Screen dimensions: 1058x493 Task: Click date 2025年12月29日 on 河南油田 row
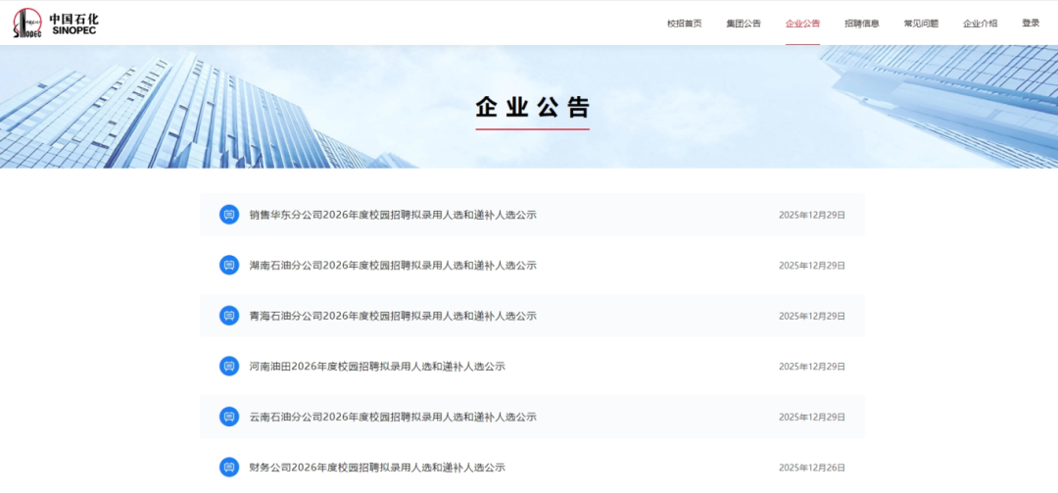812,367
